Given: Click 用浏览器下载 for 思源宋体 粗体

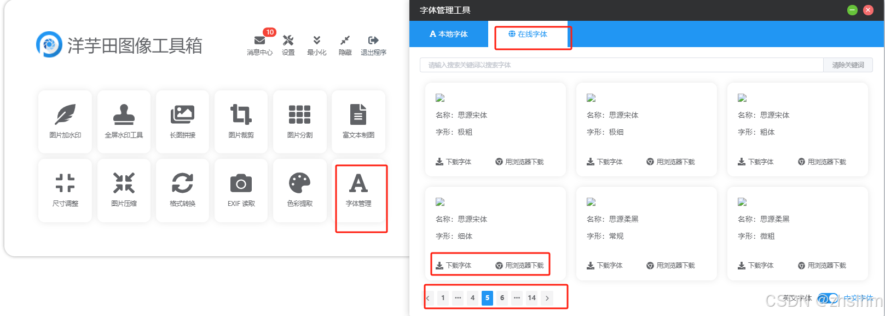Looking at the screenshot, I should click(x=822, y=162).
